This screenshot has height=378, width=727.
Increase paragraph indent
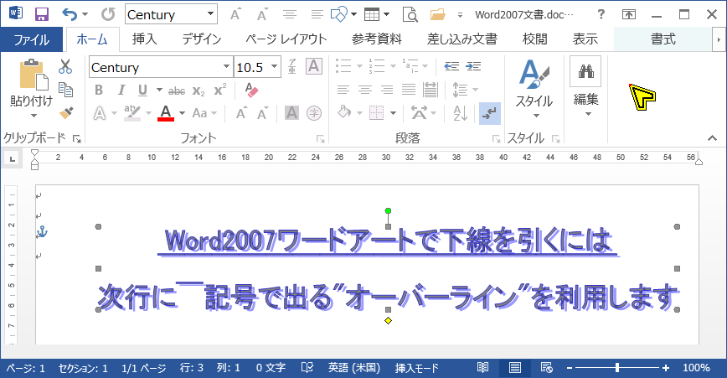coord(473,66)
